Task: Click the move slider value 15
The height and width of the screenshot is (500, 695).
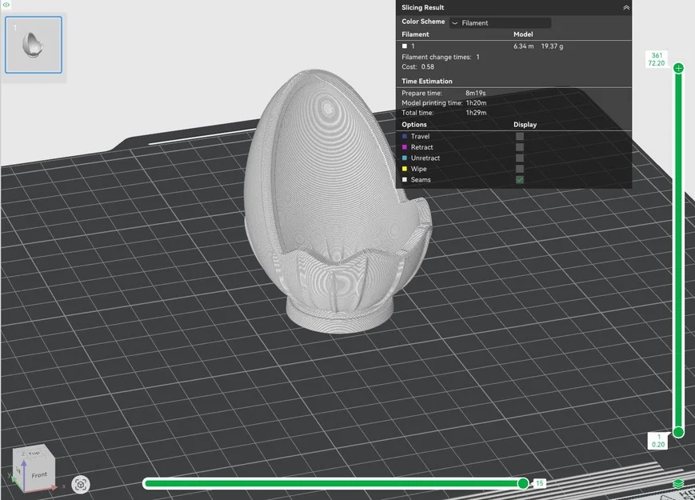Action: pyautogui.click(x=539, y=483)
